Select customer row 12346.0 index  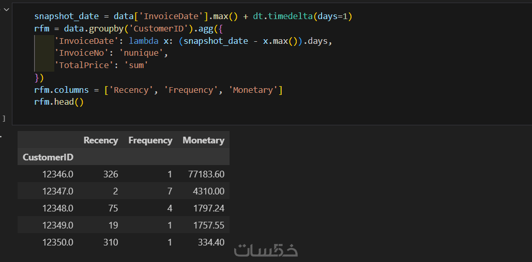tap(57, 174)
